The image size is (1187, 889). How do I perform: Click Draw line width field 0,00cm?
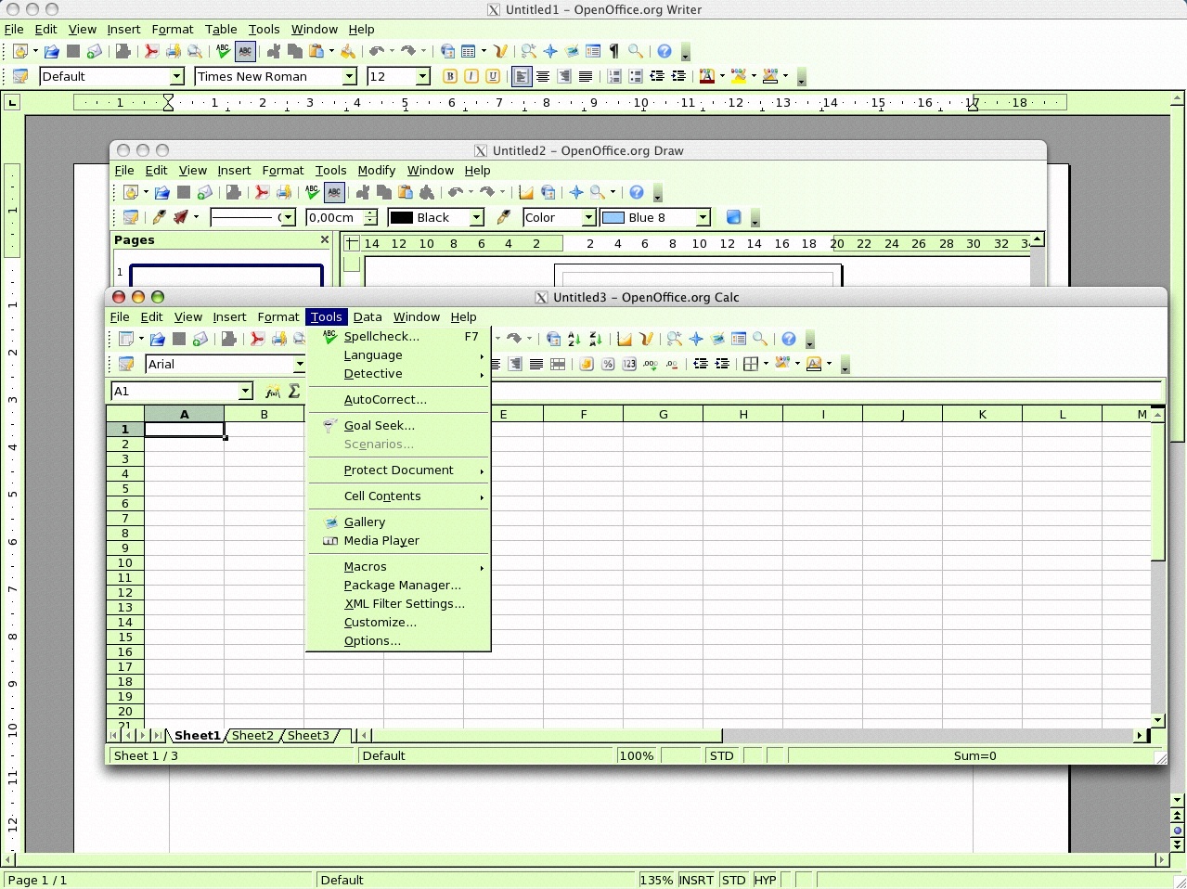point(334,218)
